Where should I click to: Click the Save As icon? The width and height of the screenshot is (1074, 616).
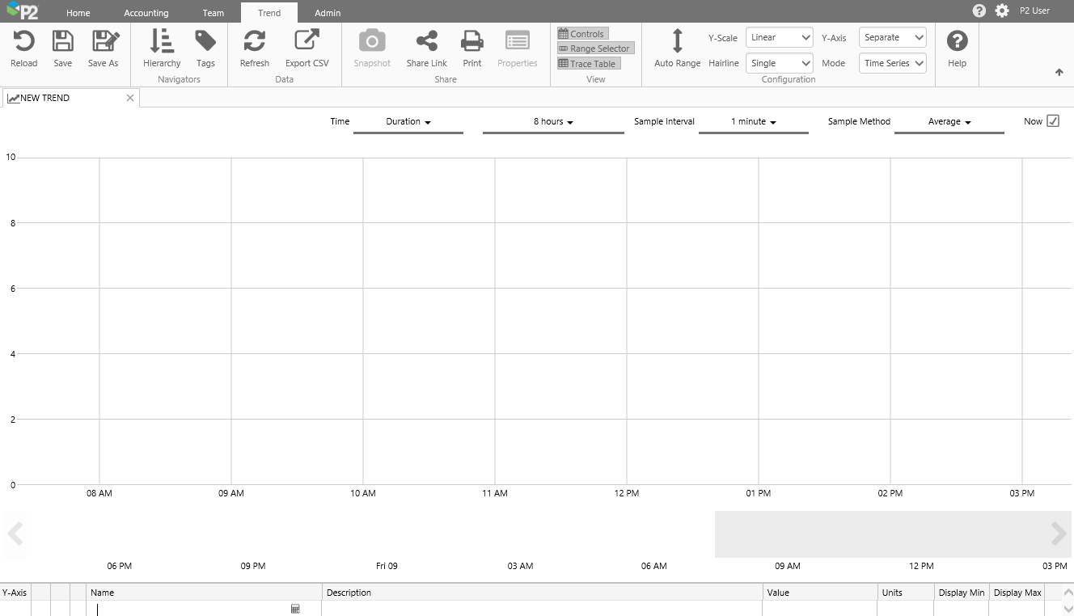point(104,42)
